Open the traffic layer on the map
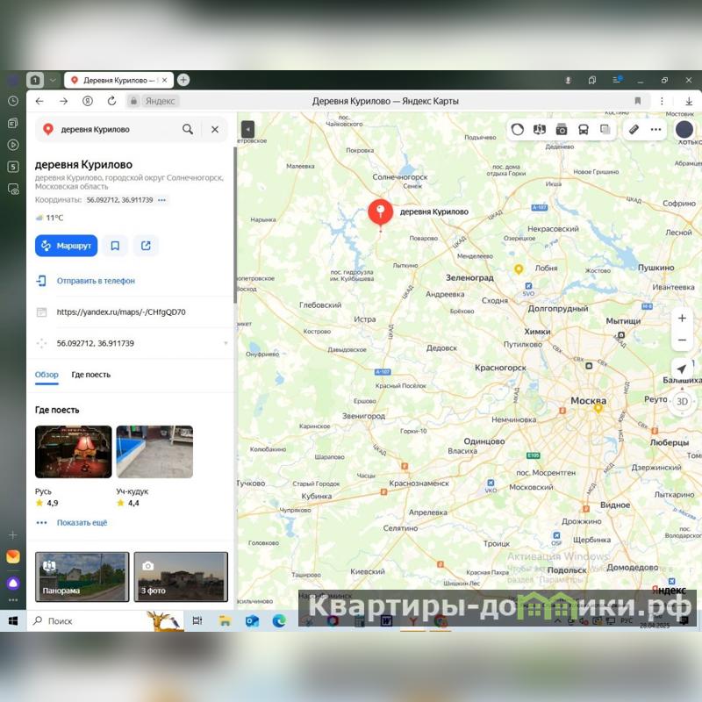Viewport: 702px width, 702px height. coord(518,129)
